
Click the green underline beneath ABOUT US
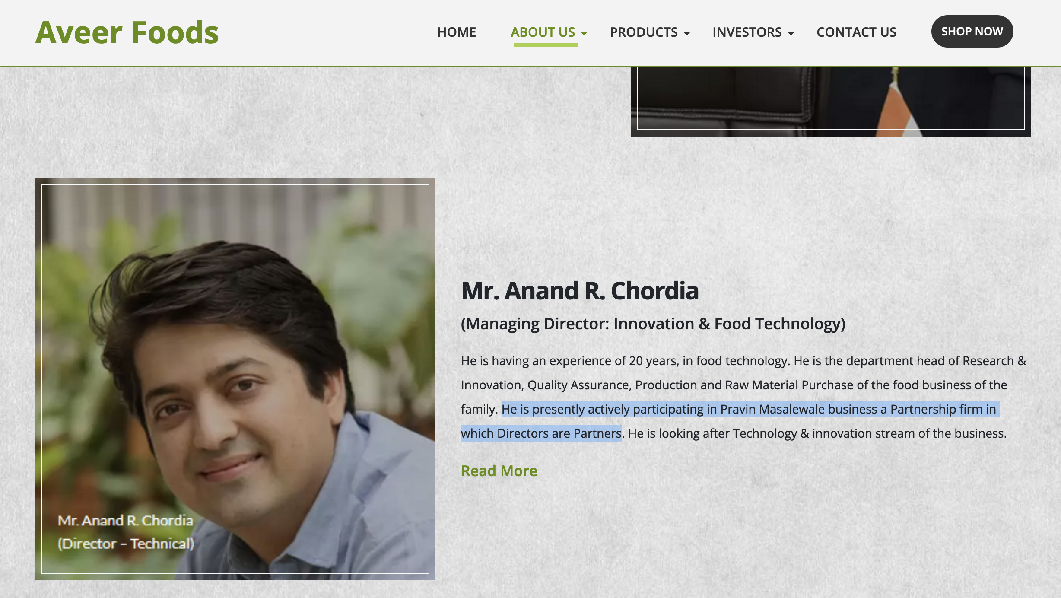tap(546, 45)
